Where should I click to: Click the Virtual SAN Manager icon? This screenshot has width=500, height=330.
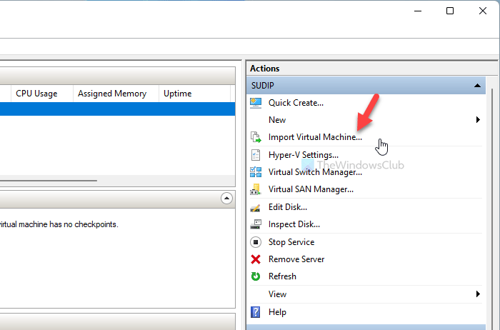(x=256, y=189)
